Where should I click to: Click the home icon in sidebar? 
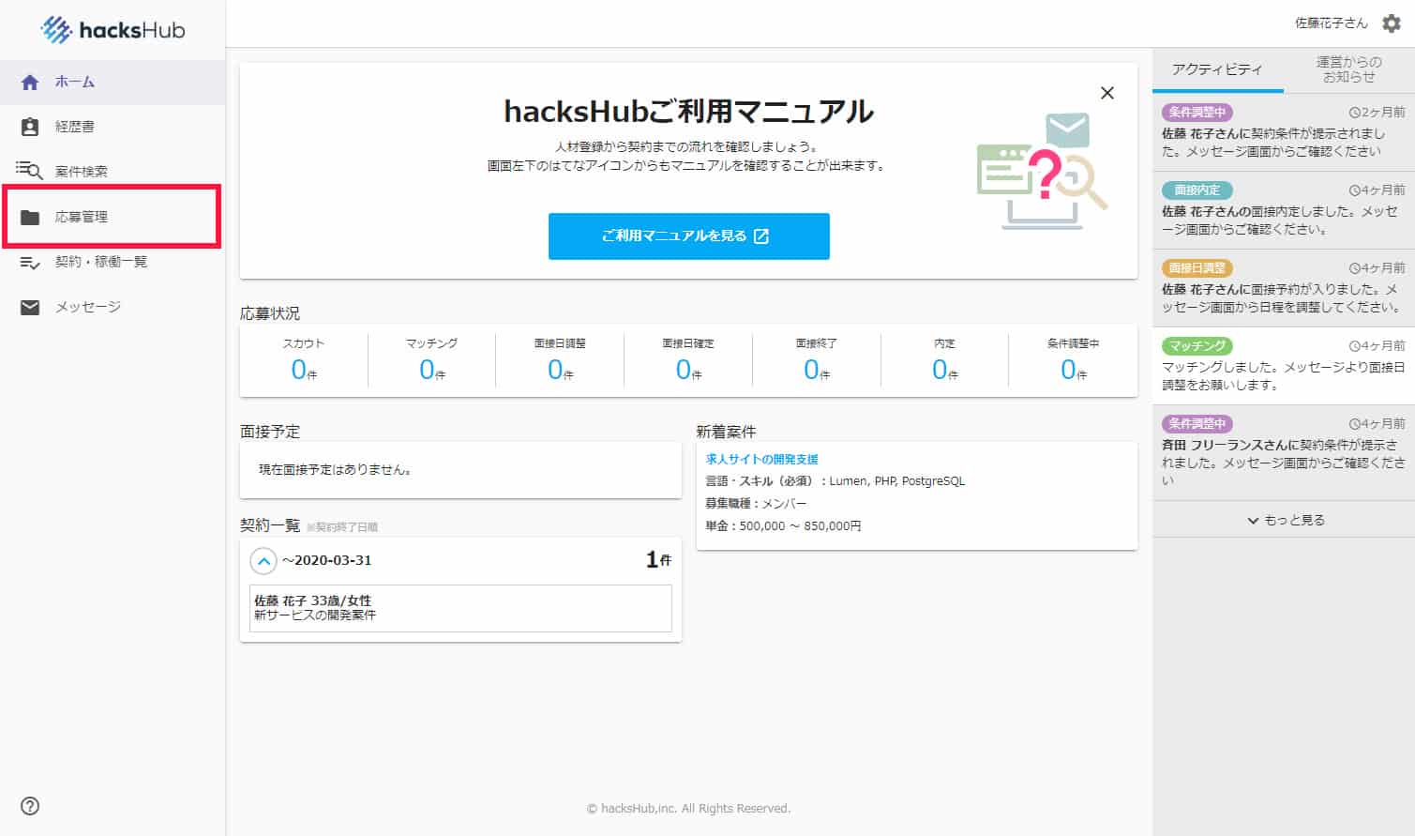pyautogui.click(x=30, y=83)
